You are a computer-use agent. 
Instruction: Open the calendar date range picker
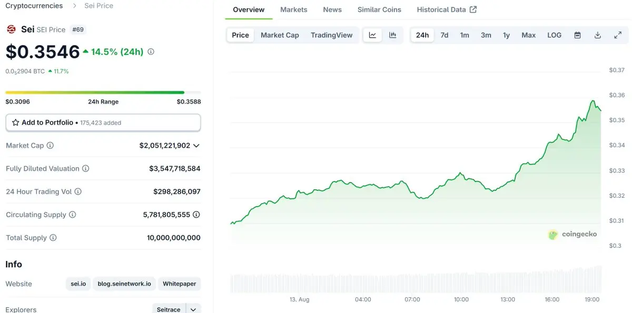(x=577, y=35)
